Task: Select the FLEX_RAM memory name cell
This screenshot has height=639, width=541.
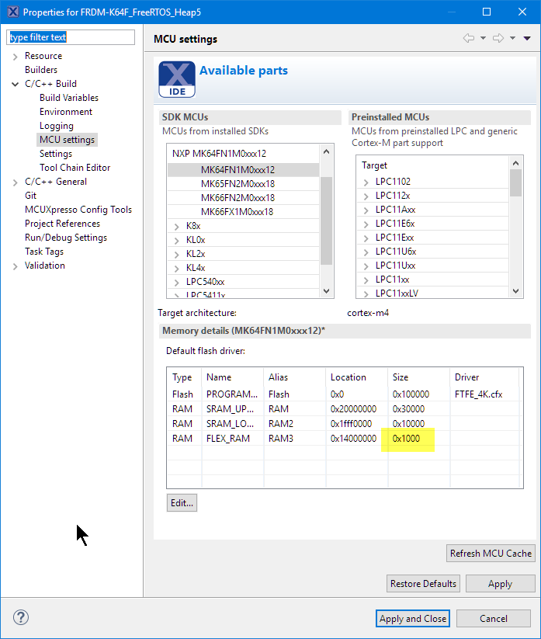Action: [227, 439]
